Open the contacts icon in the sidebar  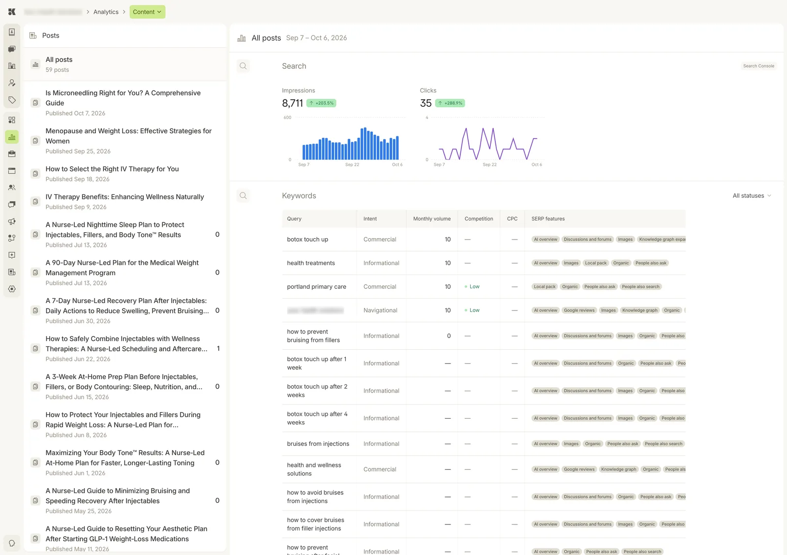12,32
